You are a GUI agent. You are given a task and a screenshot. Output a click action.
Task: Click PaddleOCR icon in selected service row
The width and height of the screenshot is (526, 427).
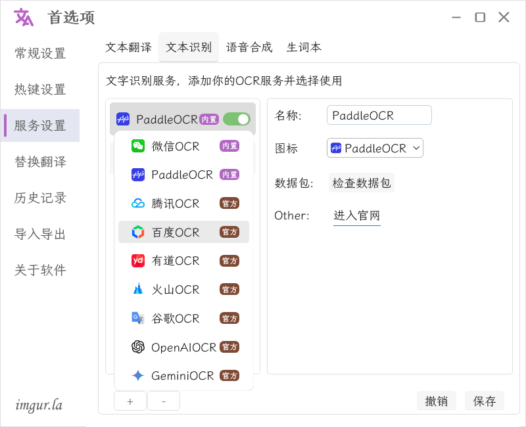(x=123, y=119)
